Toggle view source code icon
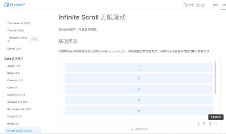Image resolution: width=226 pixels, height=134 pixels. point(216,123)
